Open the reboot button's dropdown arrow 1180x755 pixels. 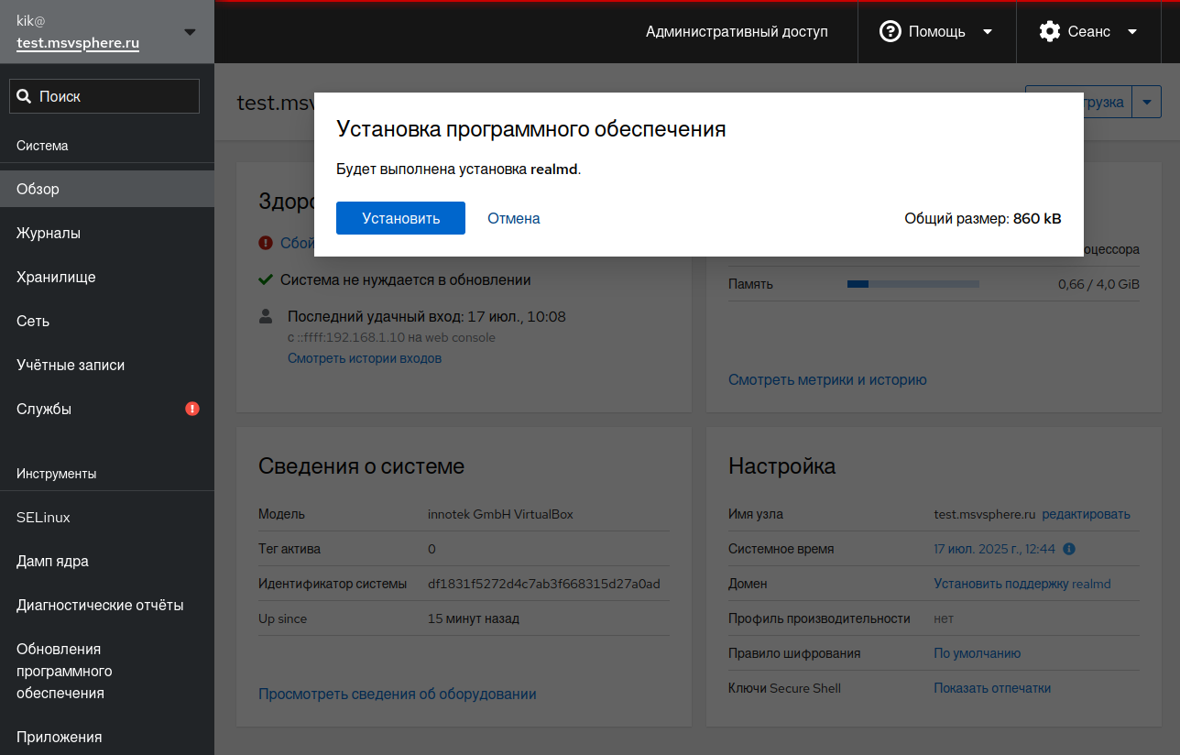(1147, 102)
